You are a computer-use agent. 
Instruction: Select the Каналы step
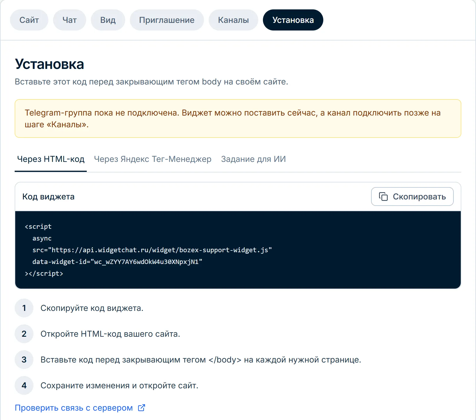click(233, 20)
